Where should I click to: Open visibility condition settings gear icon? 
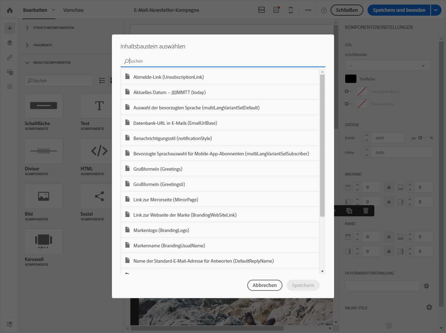[x=426, y=286]
